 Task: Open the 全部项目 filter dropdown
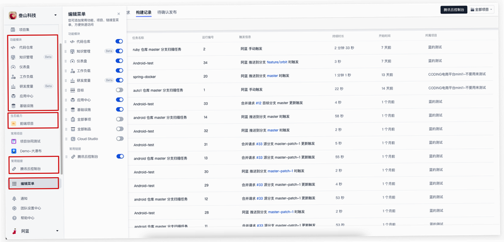click(481, 9)
